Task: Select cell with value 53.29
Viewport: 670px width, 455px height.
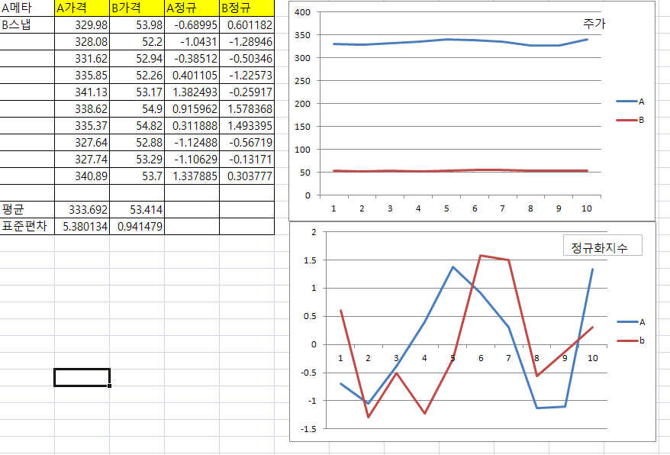Action: click(x=137, y=159)
